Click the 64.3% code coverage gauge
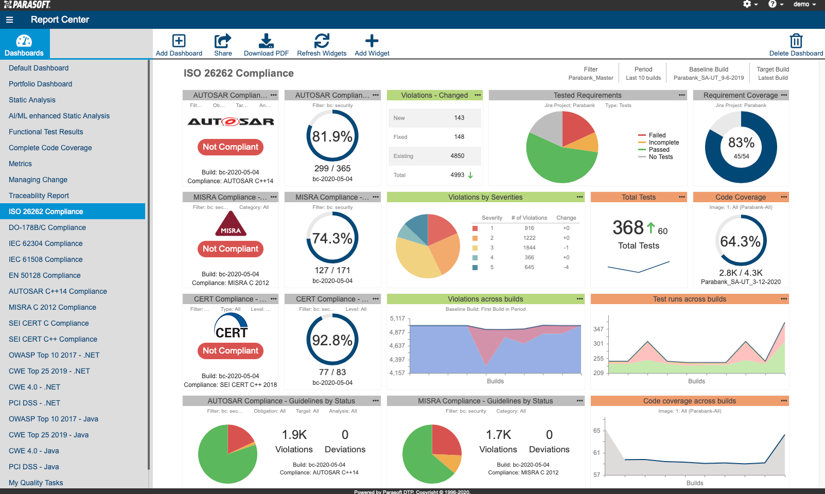 pos(741,241)
